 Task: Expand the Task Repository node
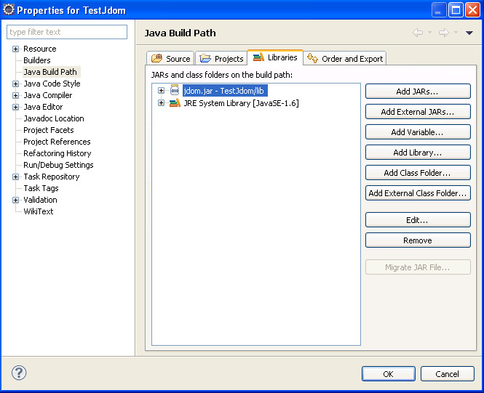[15, 177]
